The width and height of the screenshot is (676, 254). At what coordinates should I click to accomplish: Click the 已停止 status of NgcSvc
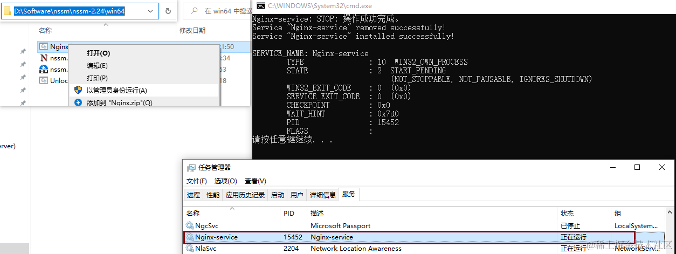click(x=570, y=226)
